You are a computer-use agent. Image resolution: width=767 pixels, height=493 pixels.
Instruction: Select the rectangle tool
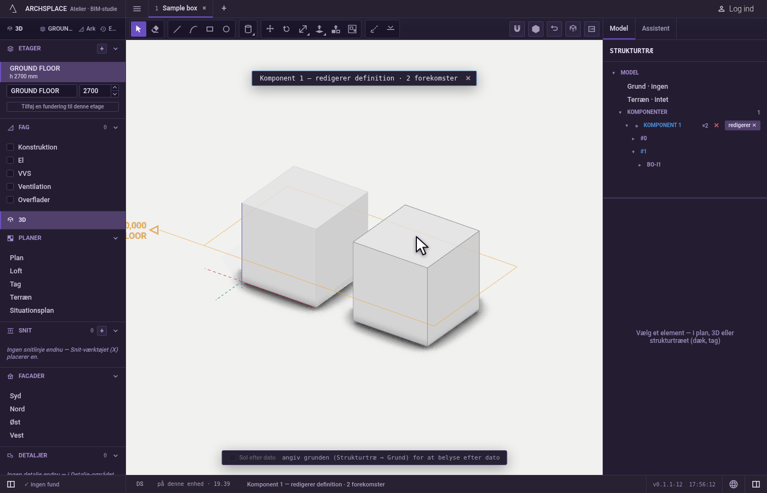tap(210, 29)
